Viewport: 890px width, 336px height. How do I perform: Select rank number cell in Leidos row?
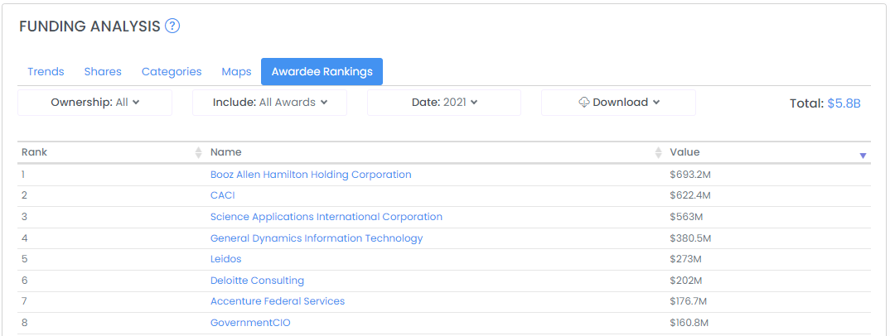(24, 259)
